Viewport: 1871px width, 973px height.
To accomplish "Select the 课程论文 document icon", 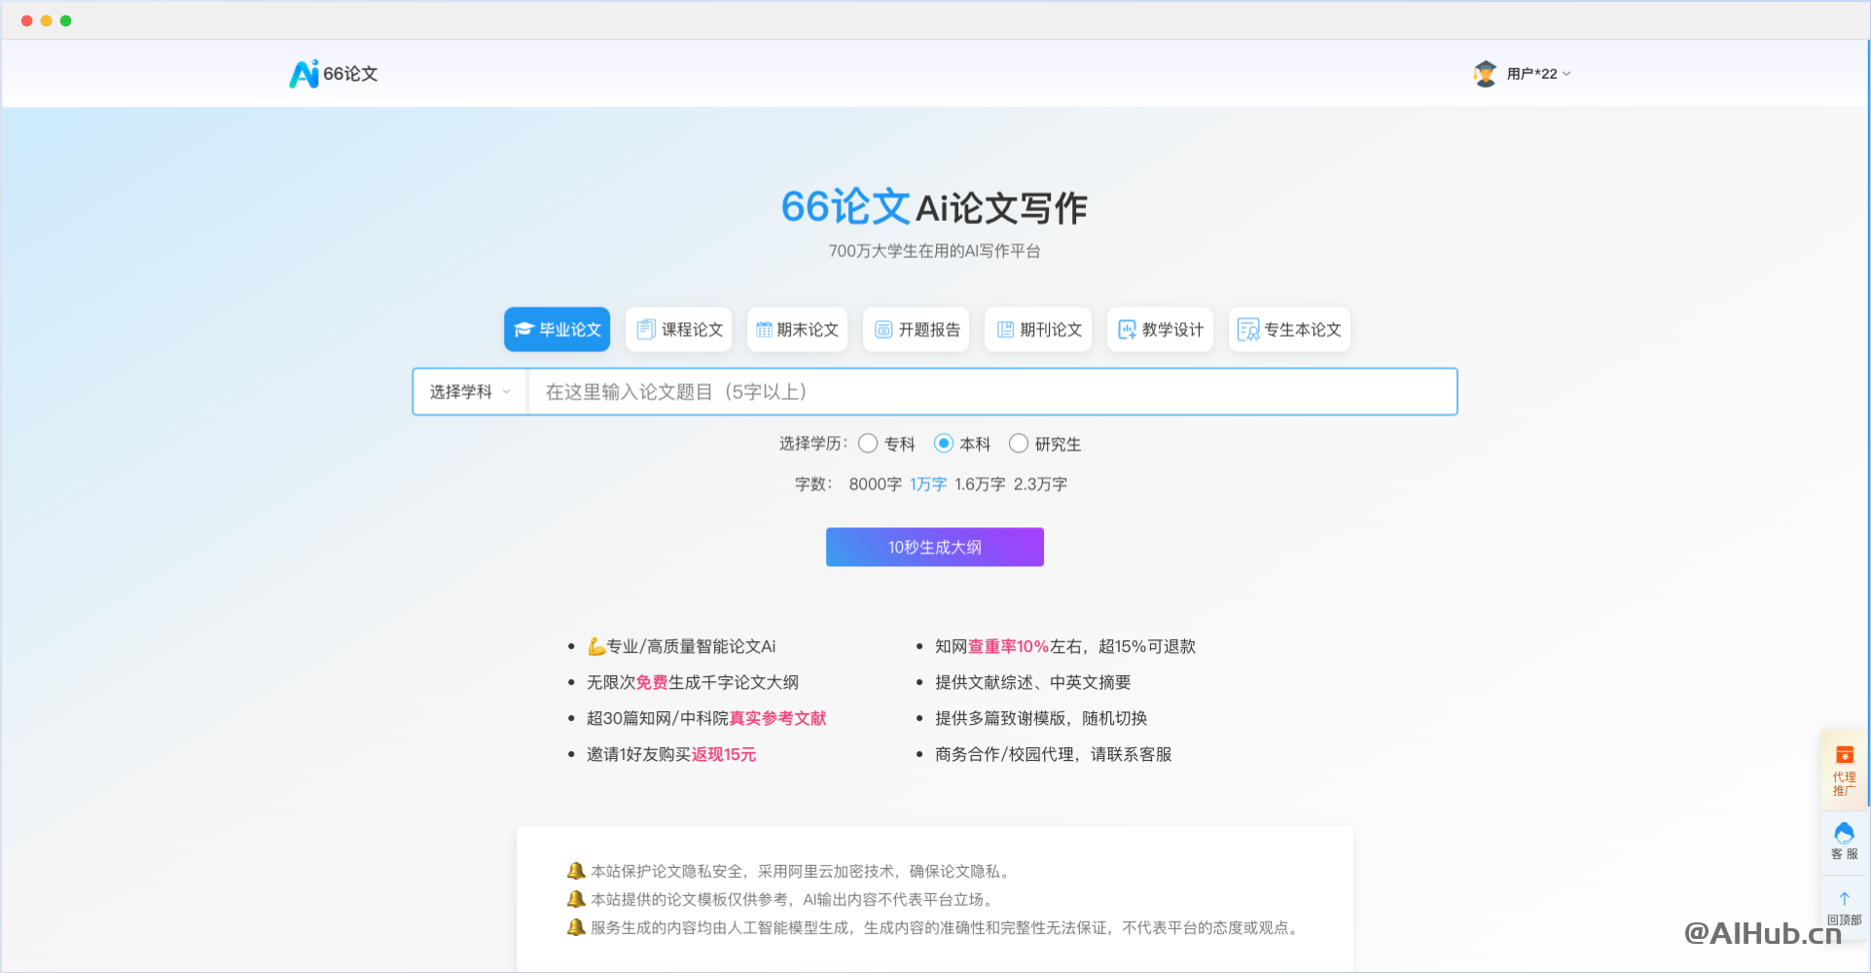I will pos(646,329).
